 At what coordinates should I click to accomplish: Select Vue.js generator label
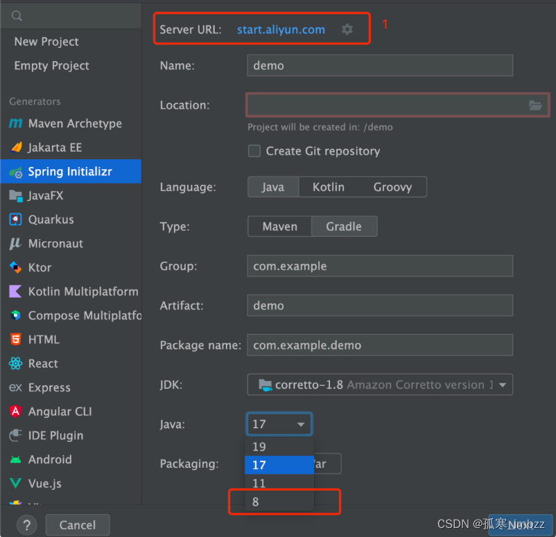click(44, 484)
